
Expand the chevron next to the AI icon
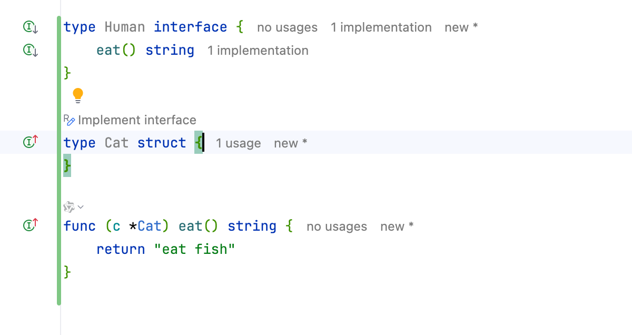point(81,206)
